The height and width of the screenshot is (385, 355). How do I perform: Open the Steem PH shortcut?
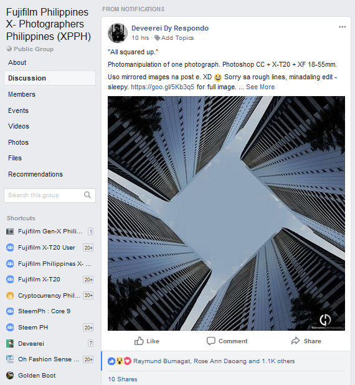(x=33, y=328)
